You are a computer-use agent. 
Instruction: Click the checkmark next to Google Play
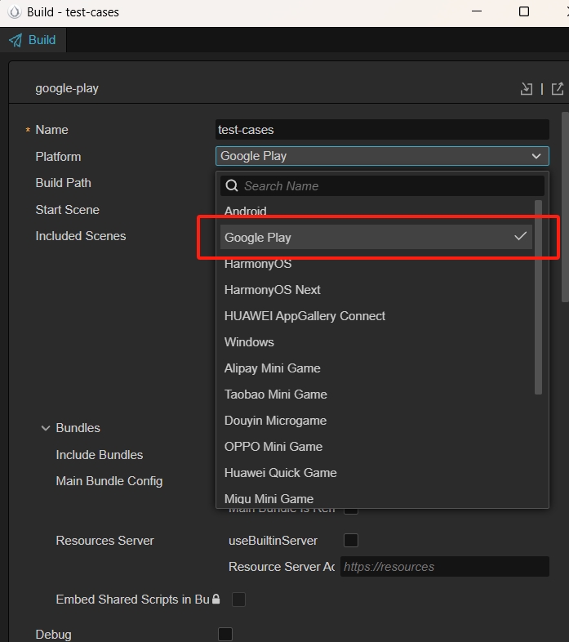(x=520, y=236)
